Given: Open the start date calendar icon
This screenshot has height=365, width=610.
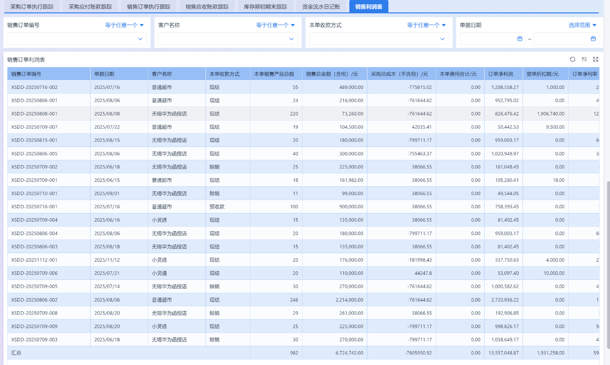Looking at the screenshot, I should pos(520,39).
